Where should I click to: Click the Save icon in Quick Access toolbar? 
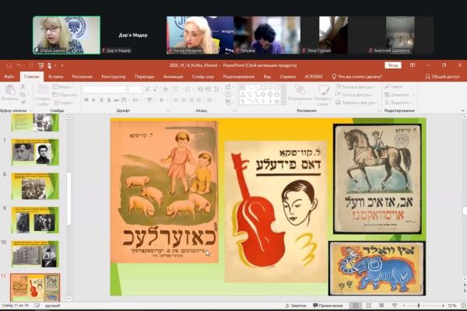[x=9, y=65]
